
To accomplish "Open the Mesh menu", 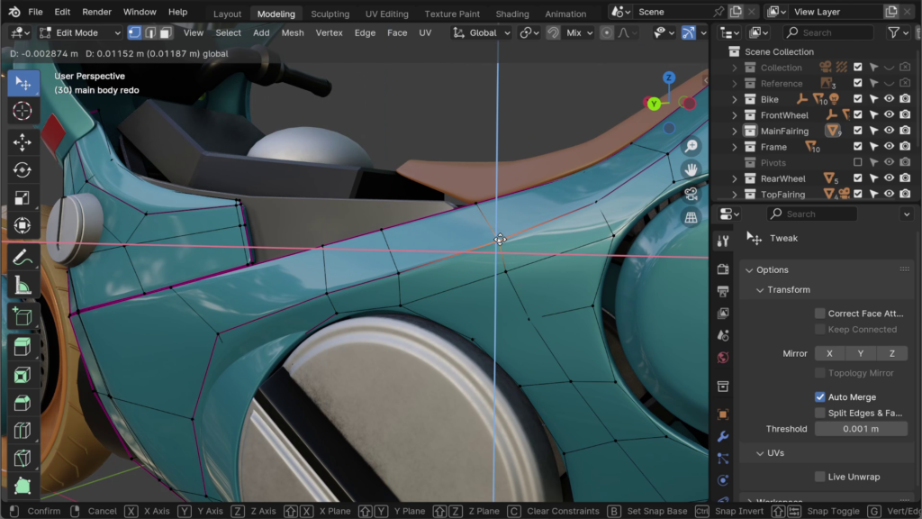I will 292,32.
